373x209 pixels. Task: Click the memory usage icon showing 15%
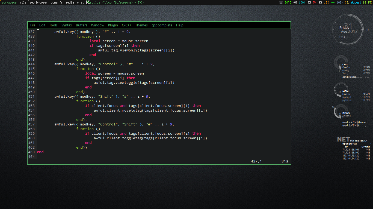pyautogui.click(x=320, y=2)
